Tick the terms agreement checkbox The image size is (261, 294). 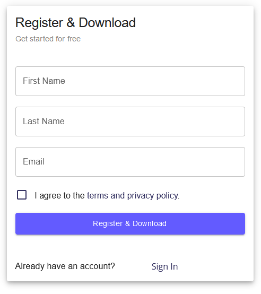tap(22, 195)
